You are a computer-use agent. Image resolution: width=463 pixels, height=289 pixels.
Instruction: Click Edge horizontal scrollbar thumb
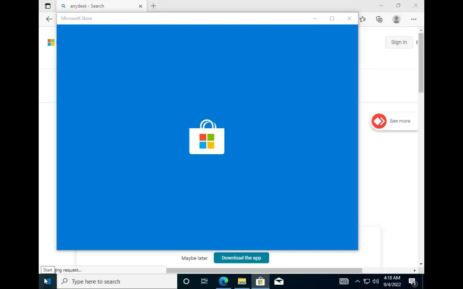[264, 271]
